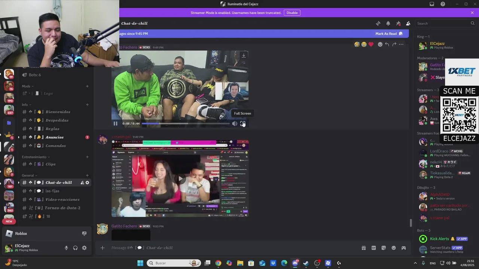Collapse the Mods category

click(x=27, y=86)
